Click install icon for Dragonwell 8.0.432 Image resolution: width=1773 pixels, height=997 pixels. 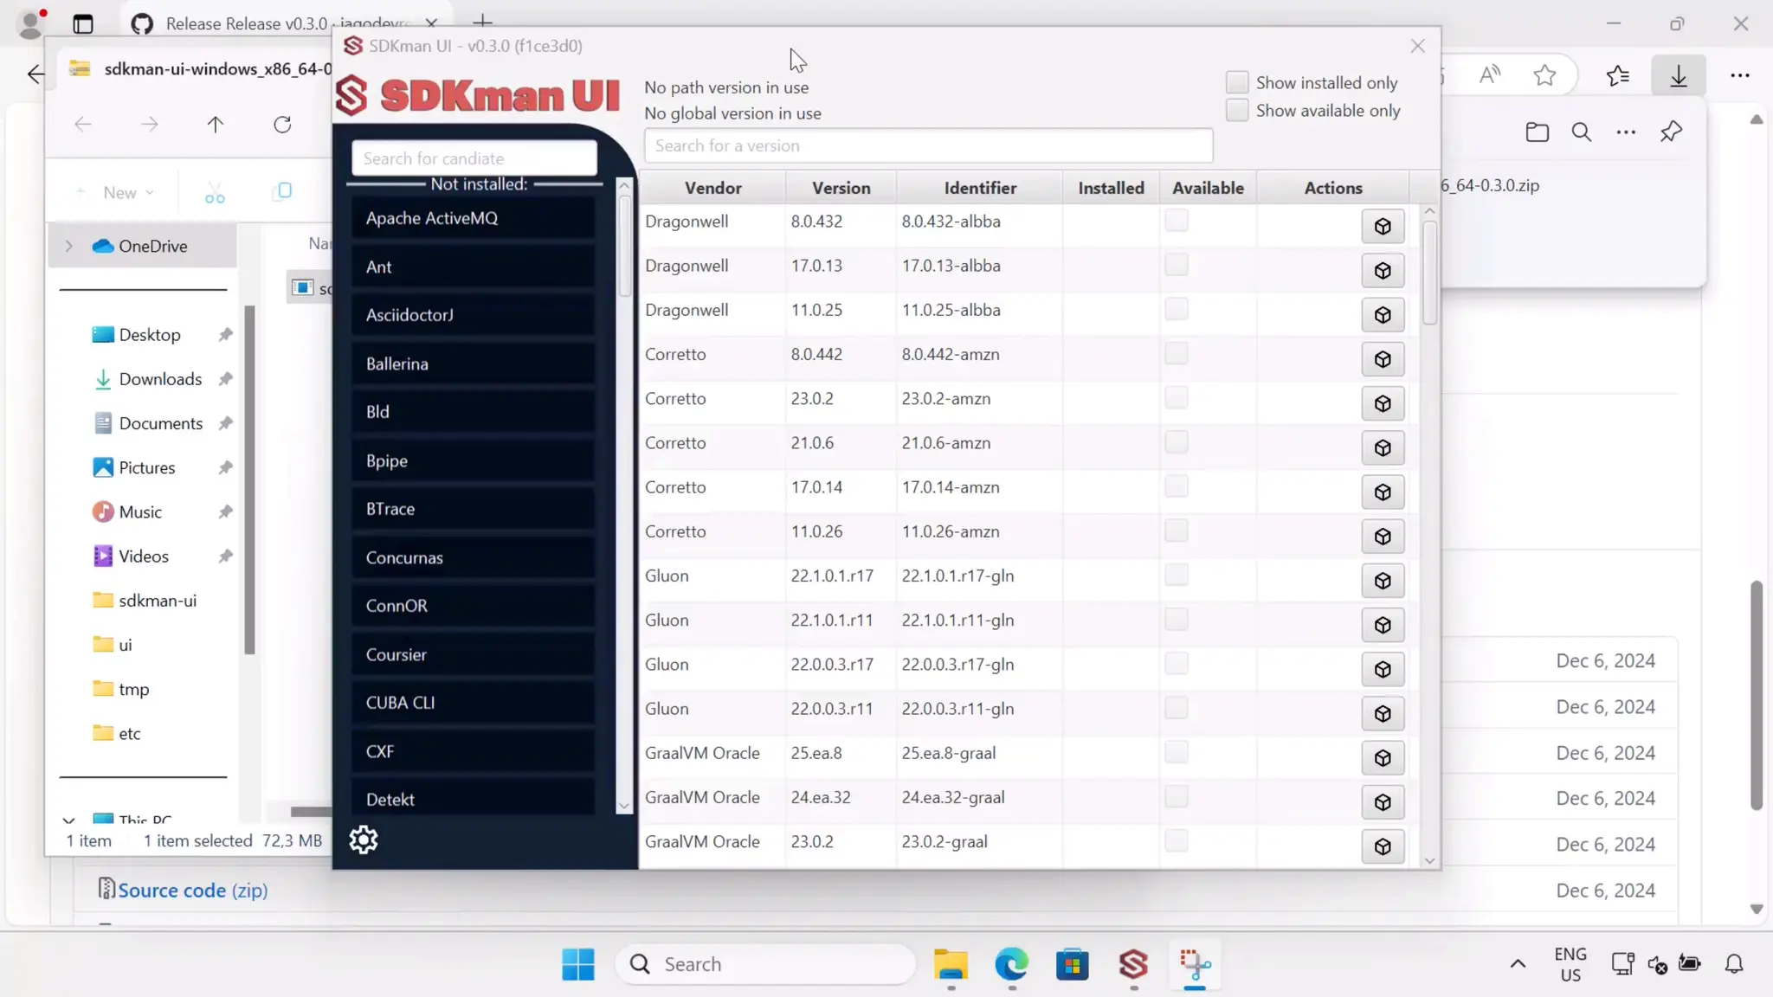pos(1383,227)
